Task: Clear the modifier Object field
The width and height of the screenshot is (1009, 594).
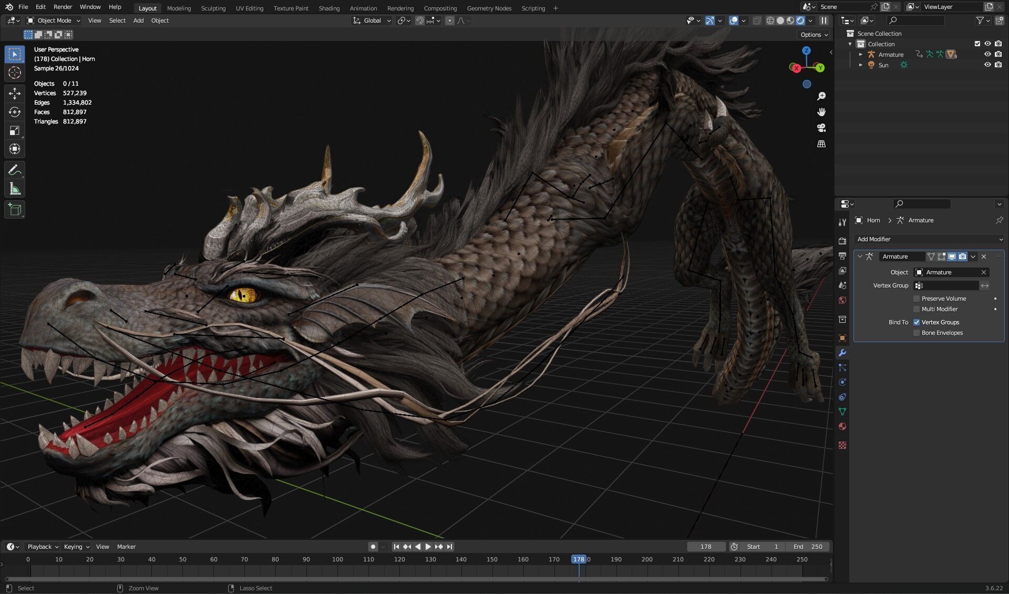Action: tap(984, 272)
